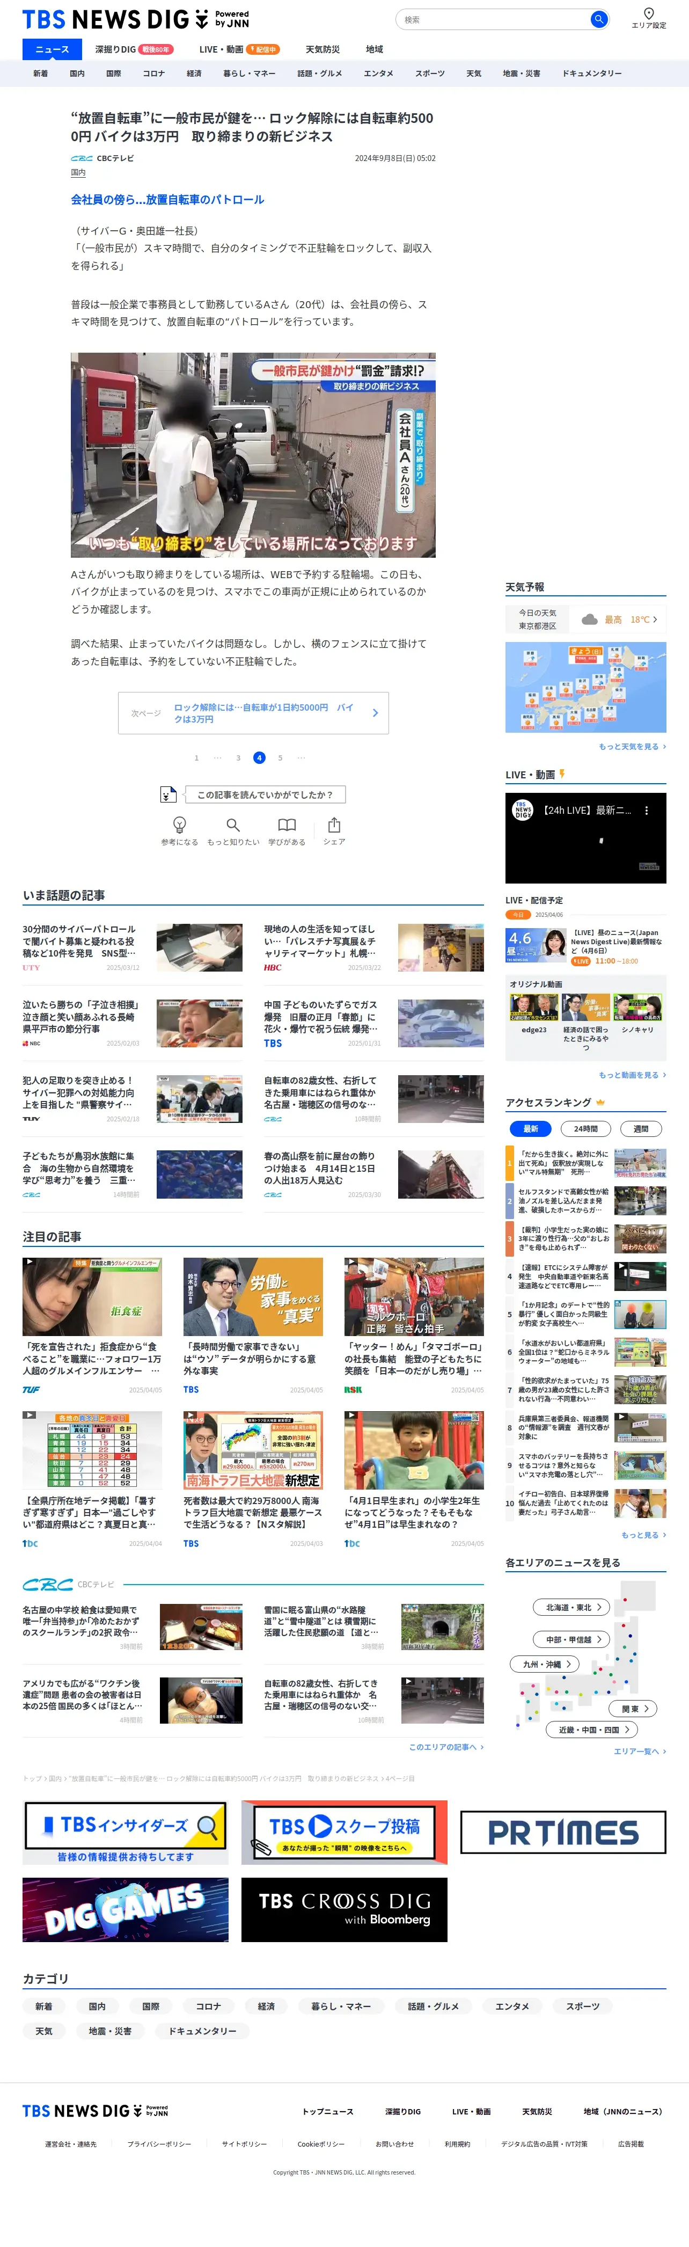Open the Japan weather forecast map
Screen dimensions: 689x2247
click(x=586, y=687)
